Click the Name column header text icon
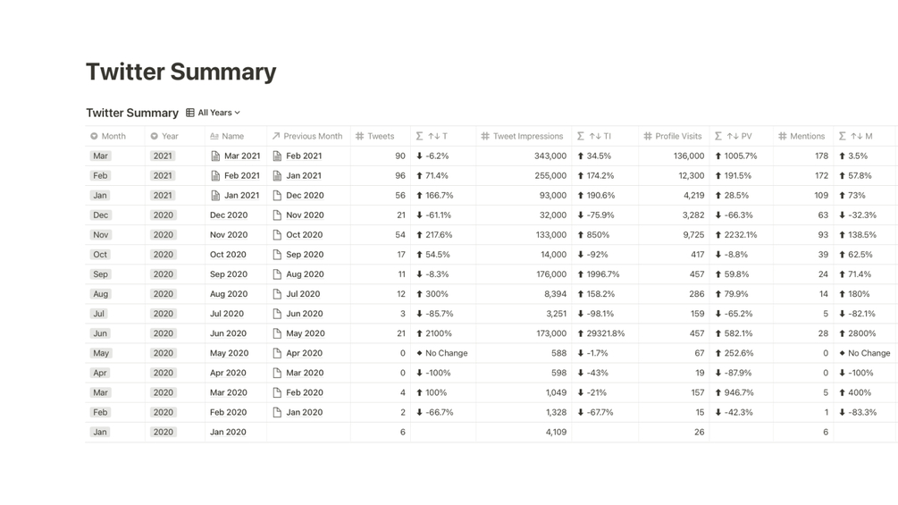This screenshot has width=898, height=505. (x=214, y=136)
